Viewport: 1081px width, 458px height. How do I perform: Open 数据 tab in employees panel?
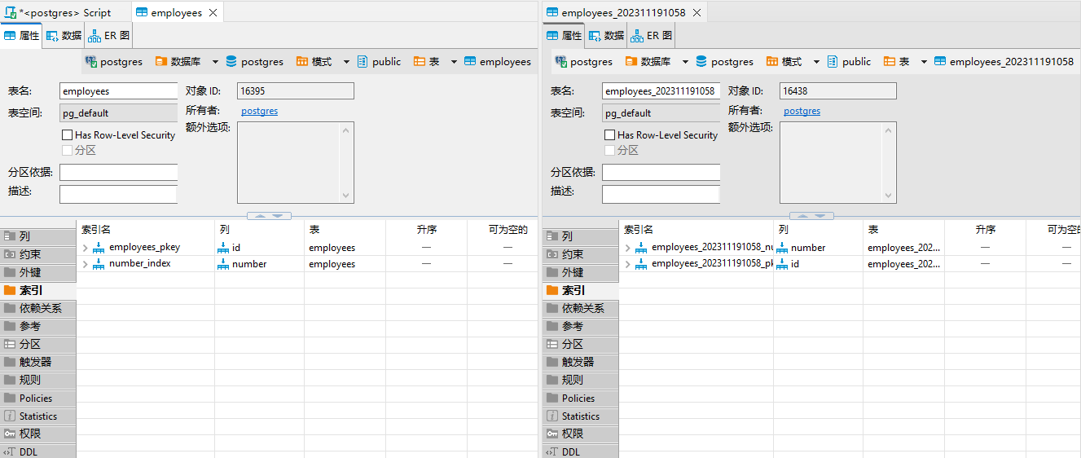click(x=64, y=36)
